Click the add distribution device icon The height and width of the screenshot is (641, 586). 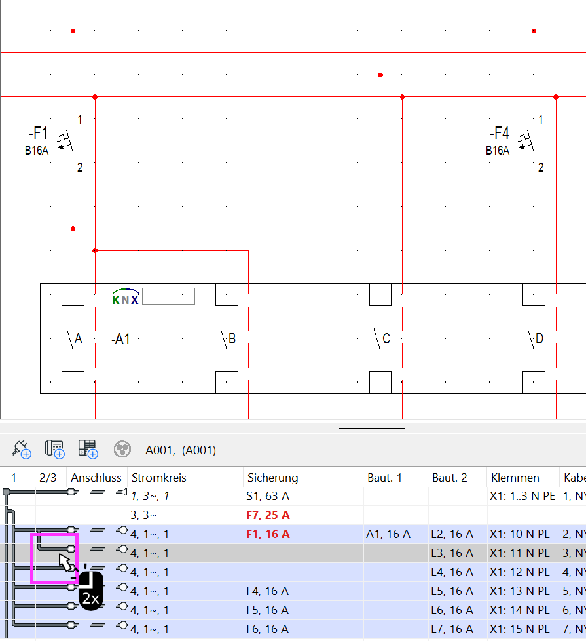click(x=55, y=449)
